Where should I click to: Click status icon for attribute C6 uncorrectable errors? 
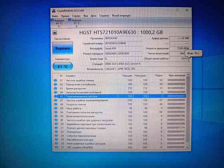tap(56, 143)
